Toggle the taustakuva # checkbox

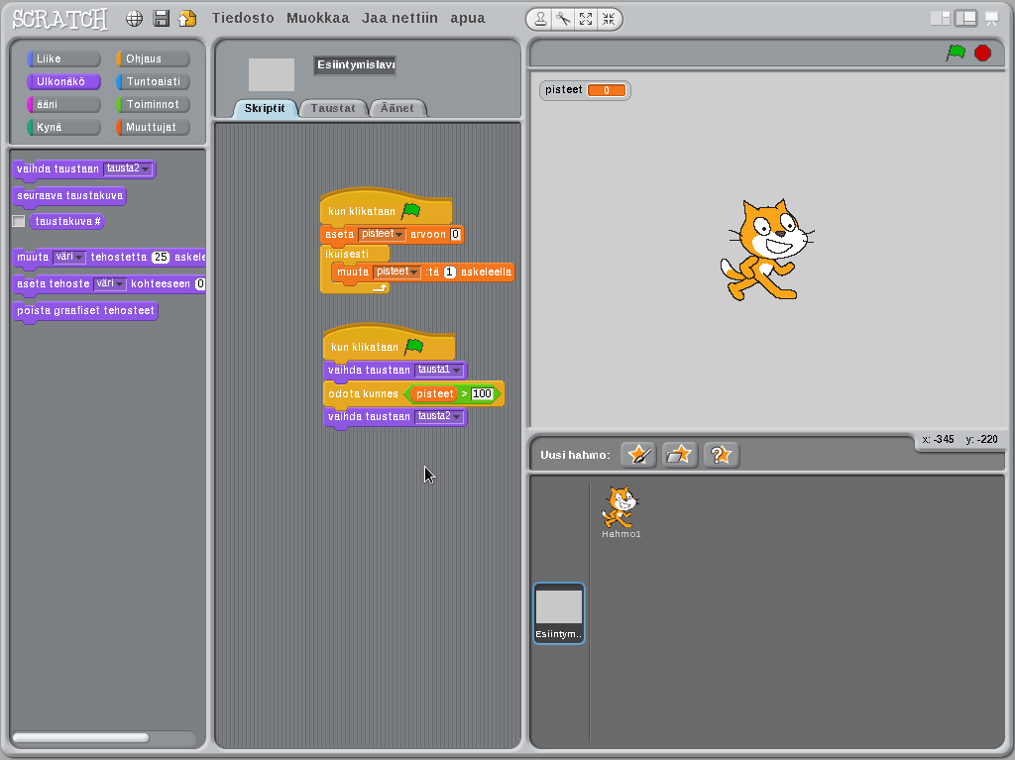tap(19, 221)
